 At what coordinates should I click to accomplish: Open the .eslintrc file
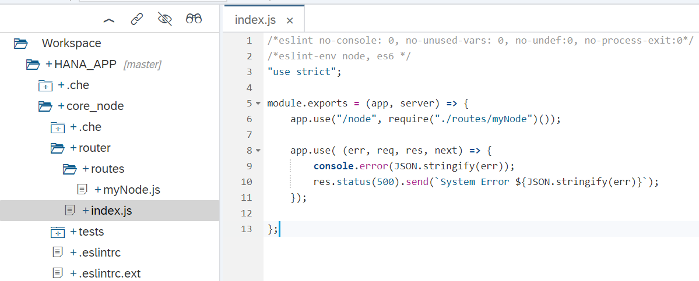click(x=100, y=252)
